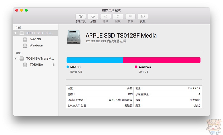Collapse the TOSHIBA TransM... disclosure triangle
223x135 pixels.
(16, 58)
